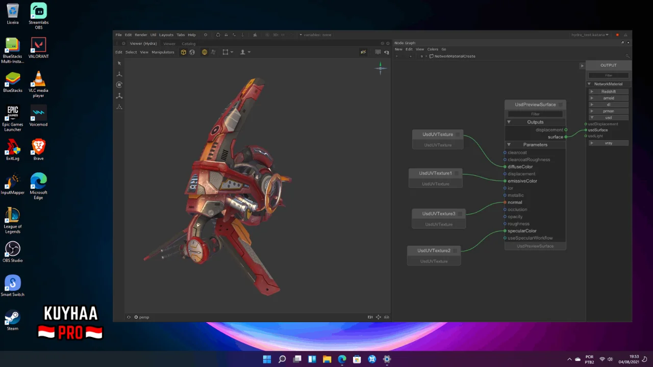Image resolution: width=653 pixels, height=367 pixels.
Task: Click the OUTPUT panel header
Action: pyautogui.click(x=609, y=65)
